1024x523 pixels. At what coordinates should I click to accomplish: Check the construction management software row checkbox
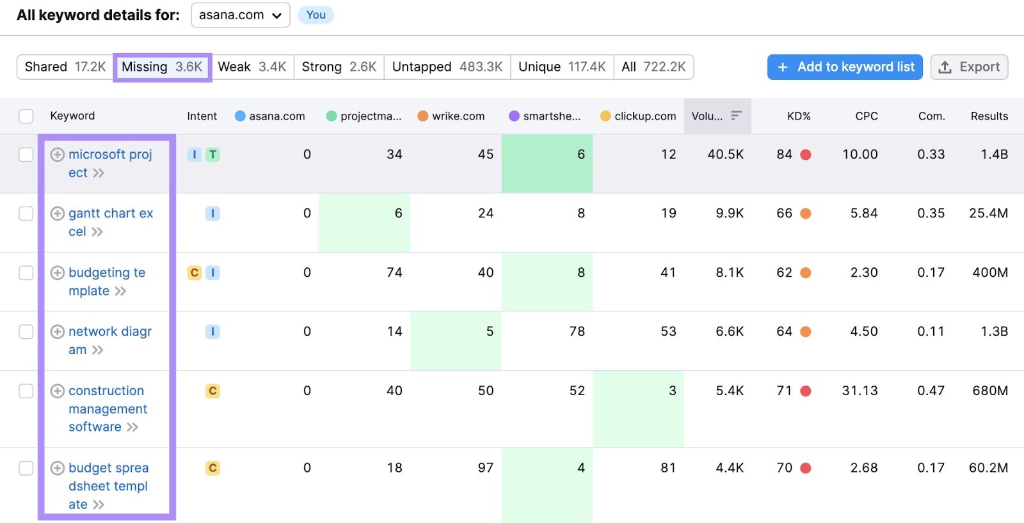click(26, 391)
